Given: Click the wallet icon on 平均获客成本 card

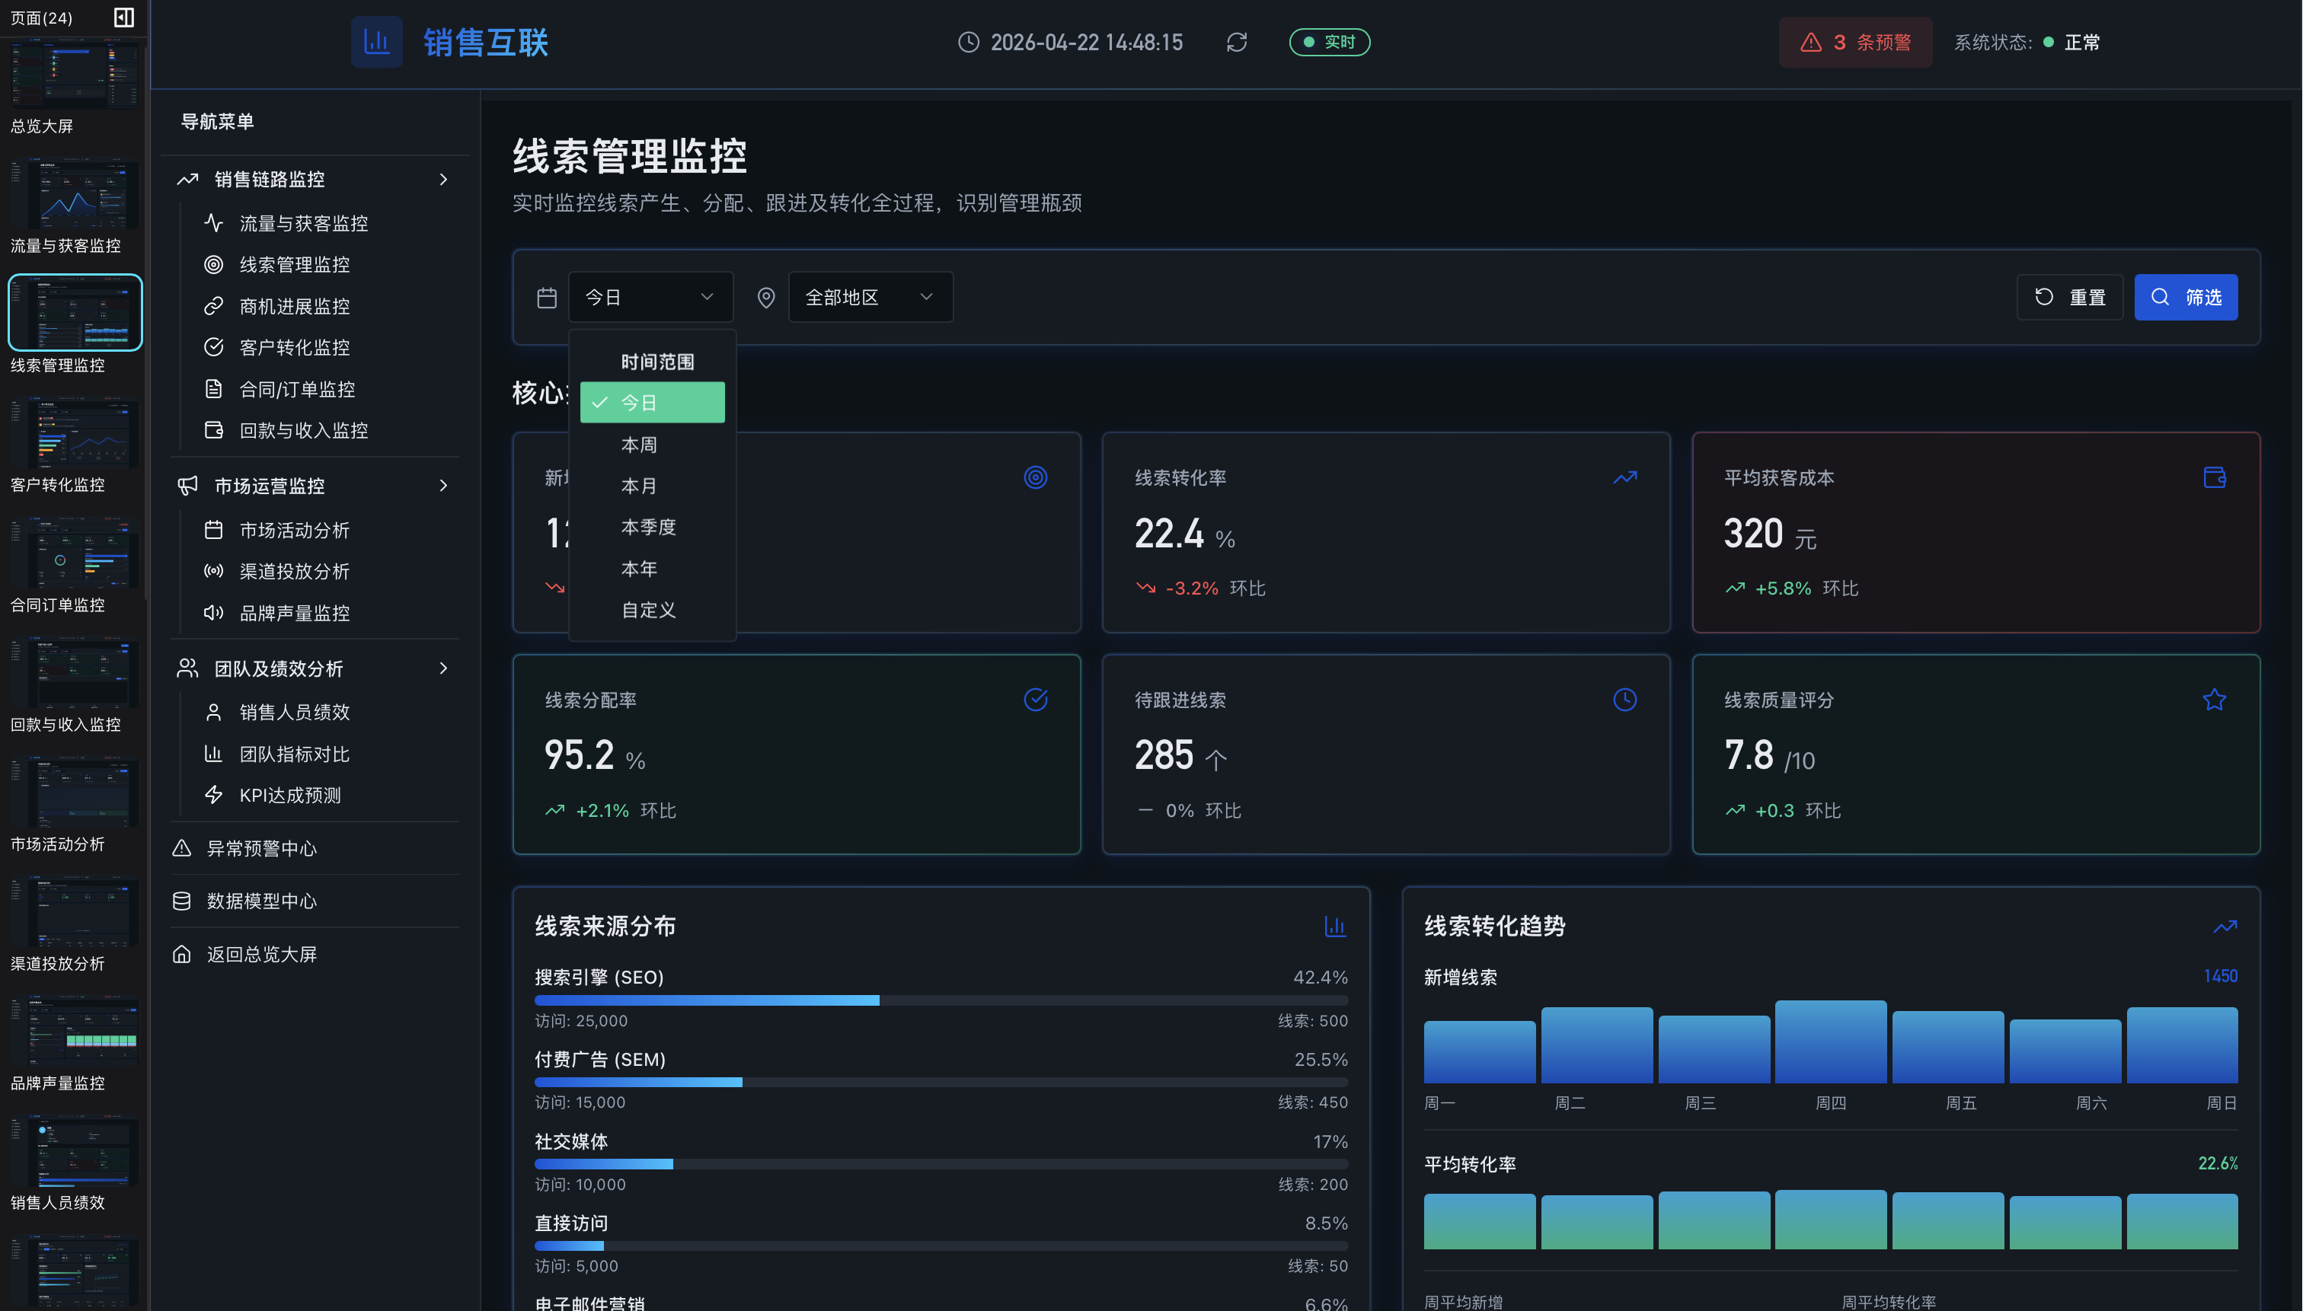Looking at the screenshot, I should [x=2214, y=477].
